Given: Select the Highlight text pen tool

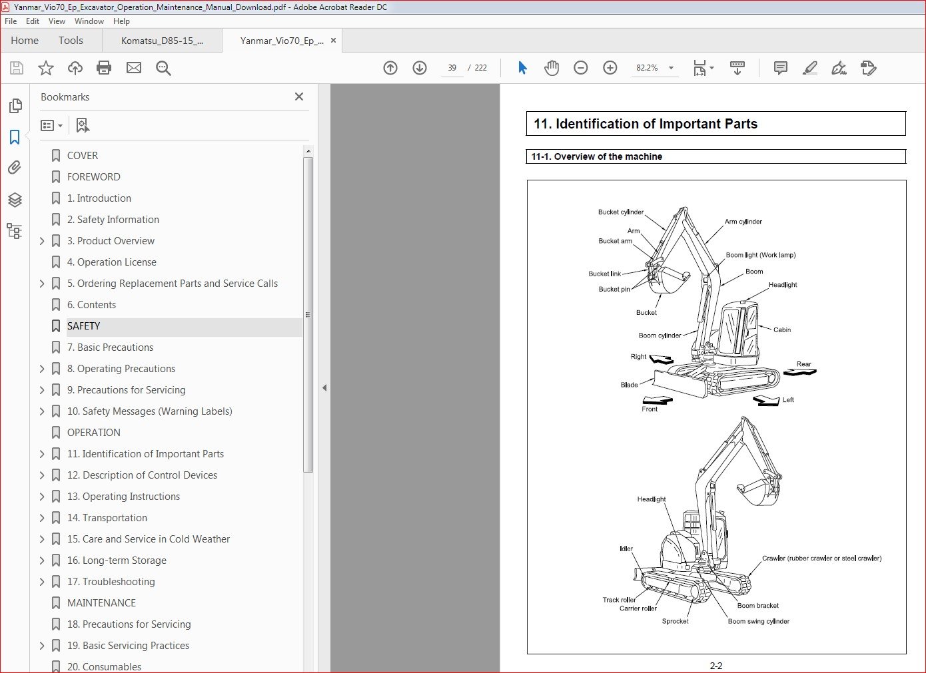Looking at the screenshot, I should pyautogui.click(x=810, y=68).
